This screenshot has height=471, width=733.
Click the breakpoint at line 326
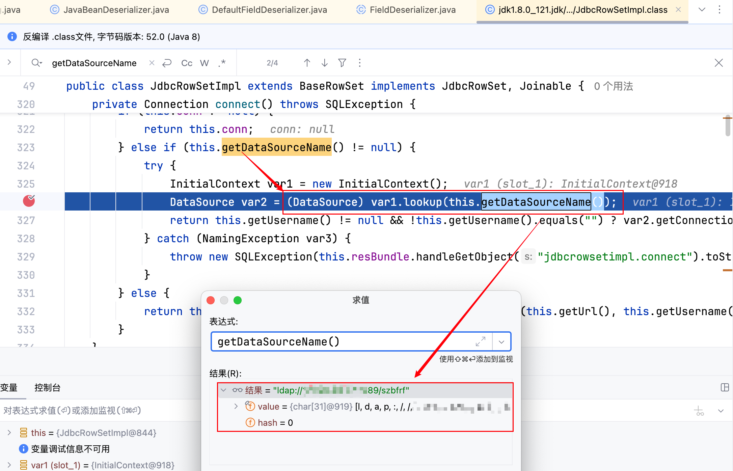pyautogui.click(x=29, y=201)
